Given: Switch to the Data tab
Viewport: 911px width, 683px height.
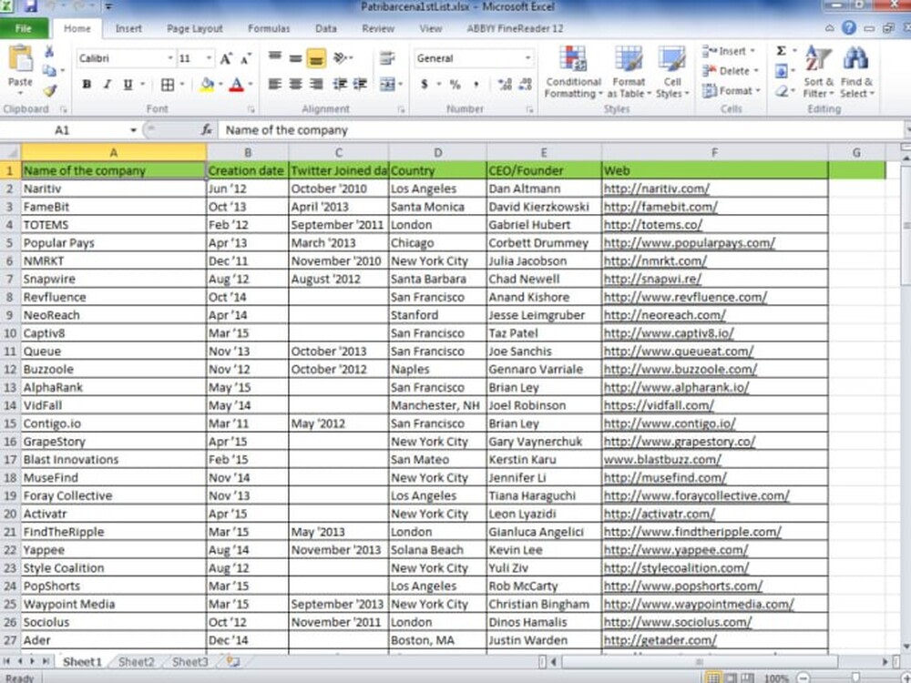Looking at the screenshot, I should 326,28.
